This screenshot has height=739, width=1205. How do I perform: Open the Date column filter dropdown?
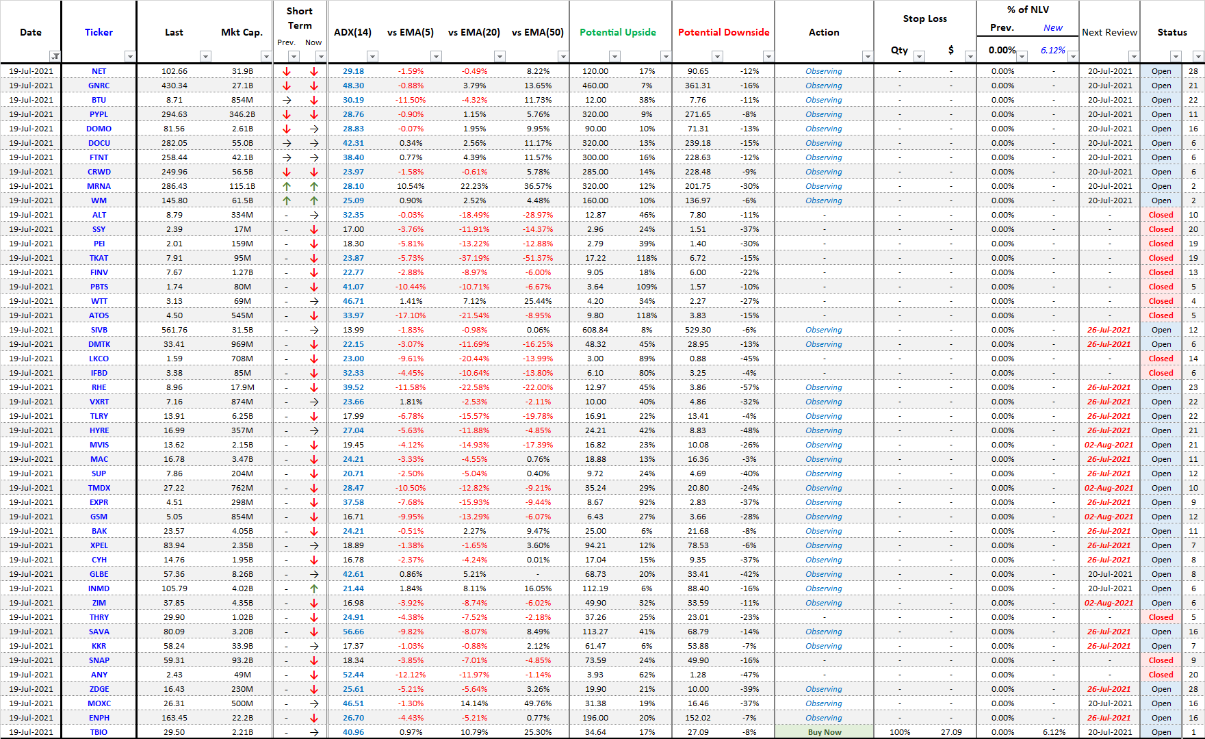[x=55, y=57]
